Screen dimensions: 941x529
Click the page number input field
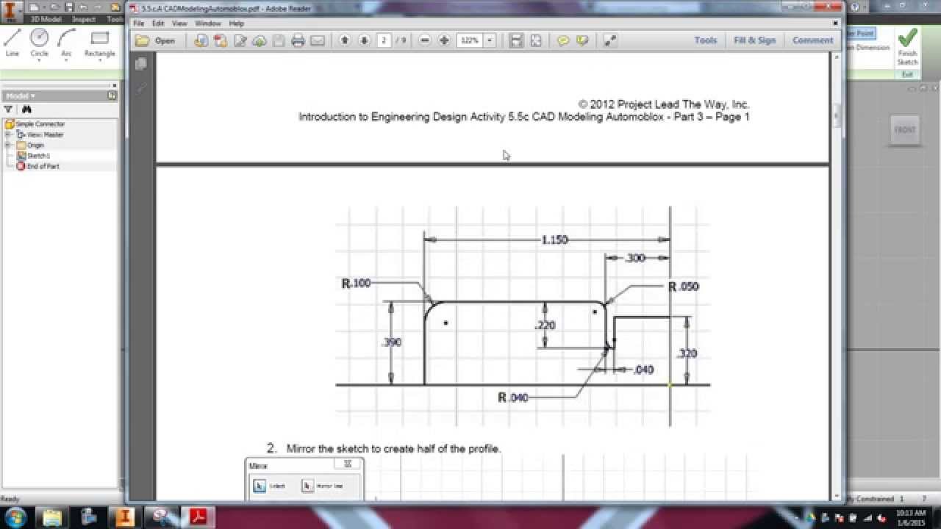pos(384,40)
